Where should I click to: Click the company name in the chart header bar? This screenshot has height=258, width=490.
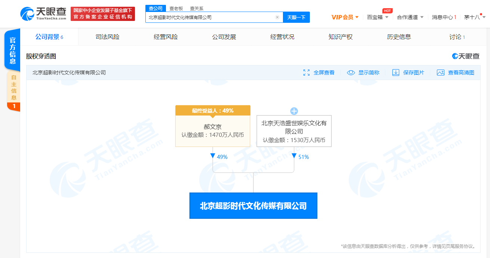[x=69, y=73]
